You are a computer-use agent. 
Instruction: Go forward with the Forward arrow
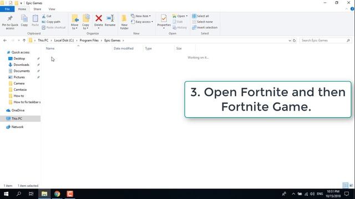pos(13,40)
